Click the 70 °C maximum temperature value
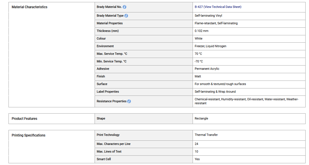The height and width of the screenshot is (165, 309). click(198, 54)
